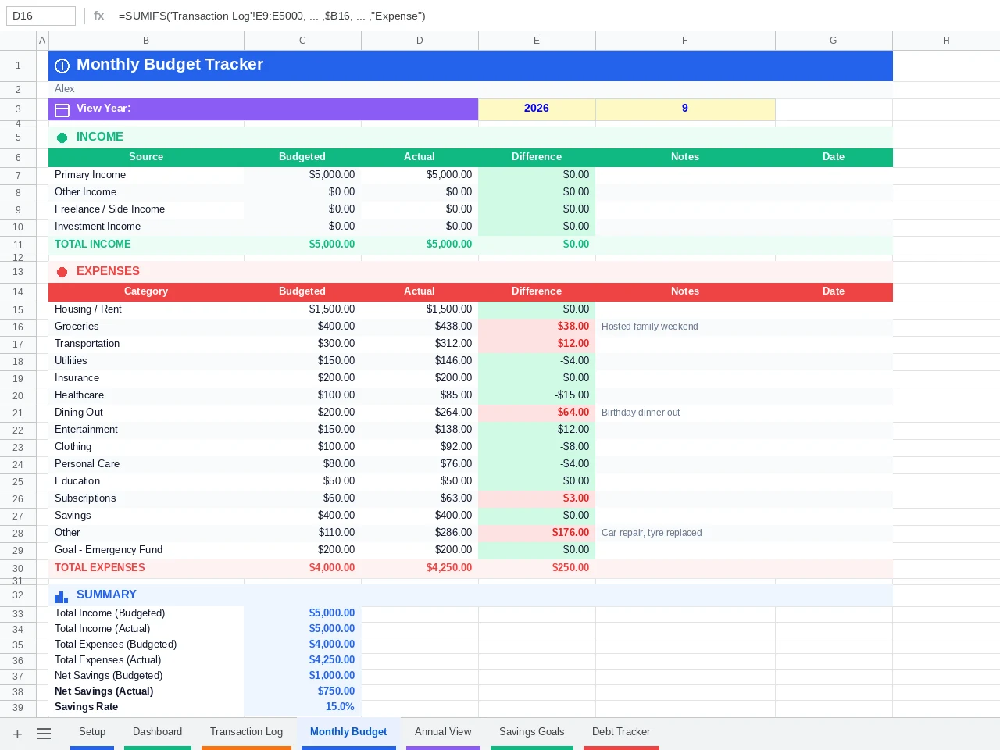Click the 'Birthday dinner out' note
The height and width of the screenshot is (750, 1000).
click(641, 412)
